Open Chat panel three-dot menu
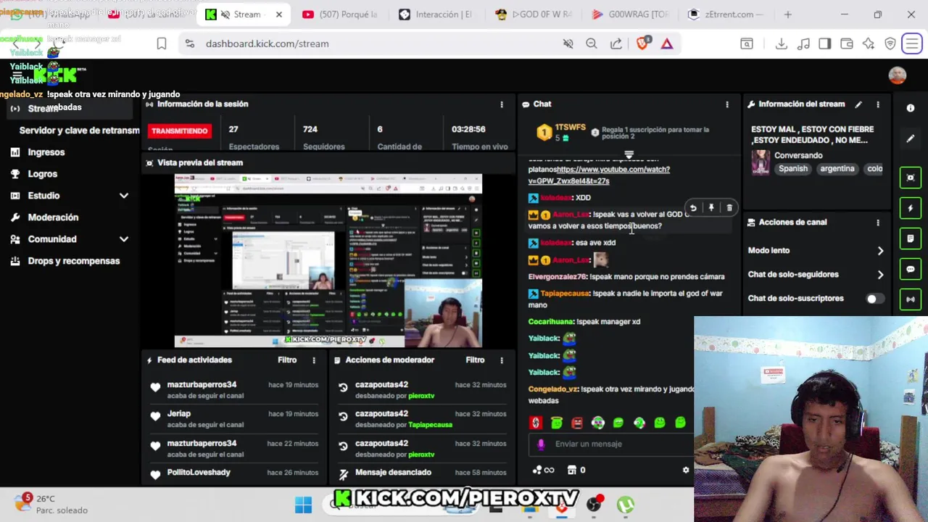This screenshot has width=928, height=522. [727, 104]
